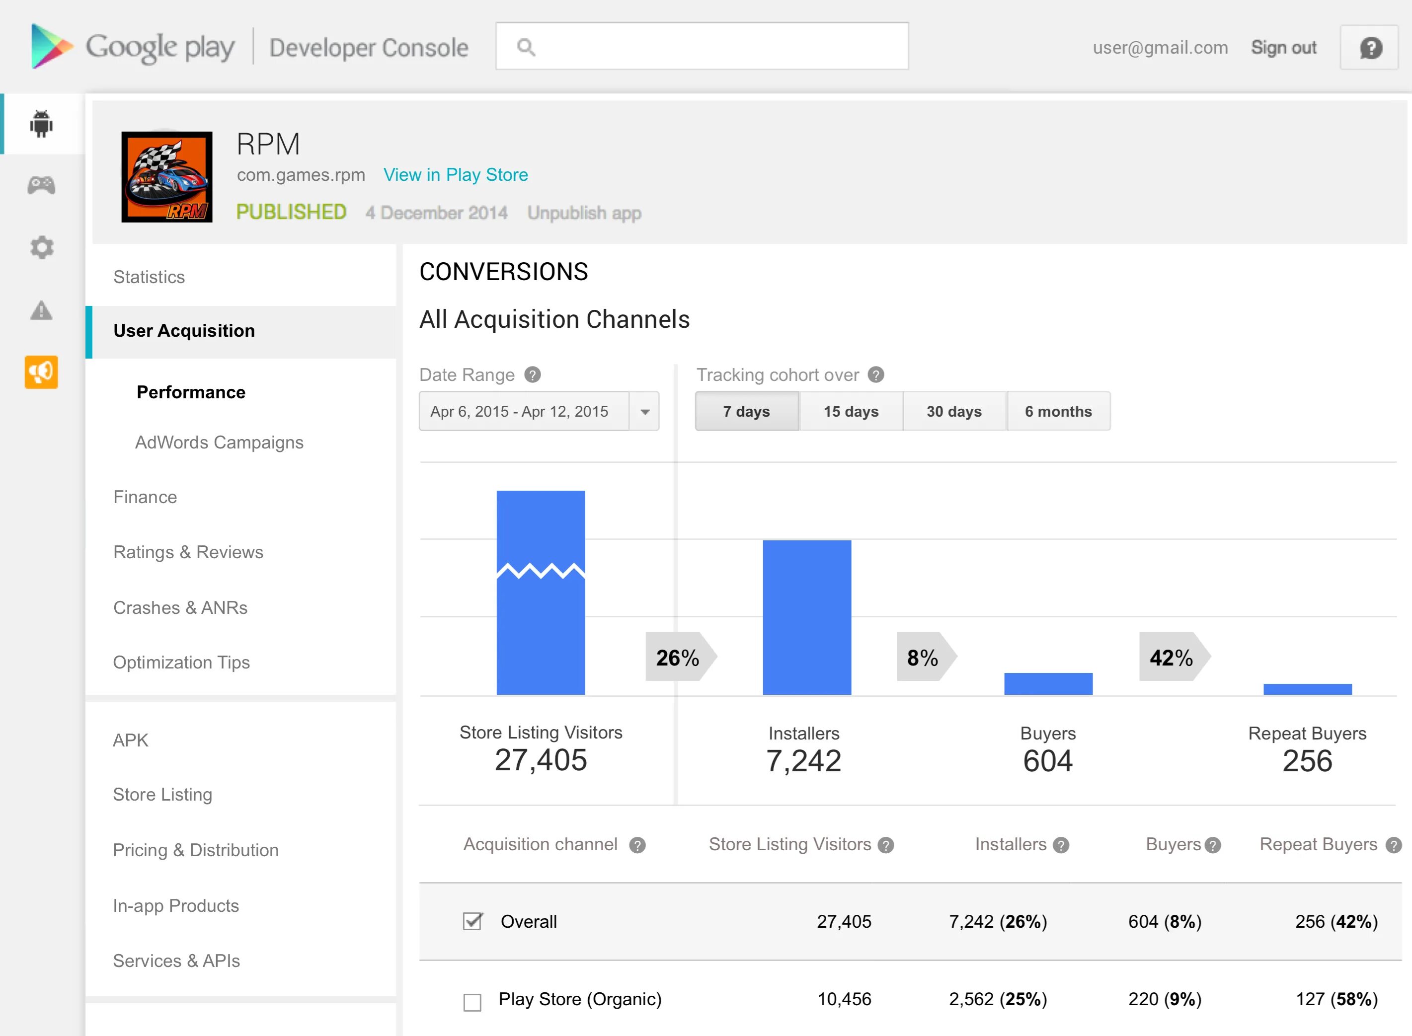Viewport: 1412px width, 1036px height.
Task: Go to AdWords Campaigns section
Action: tap(219, 443)
